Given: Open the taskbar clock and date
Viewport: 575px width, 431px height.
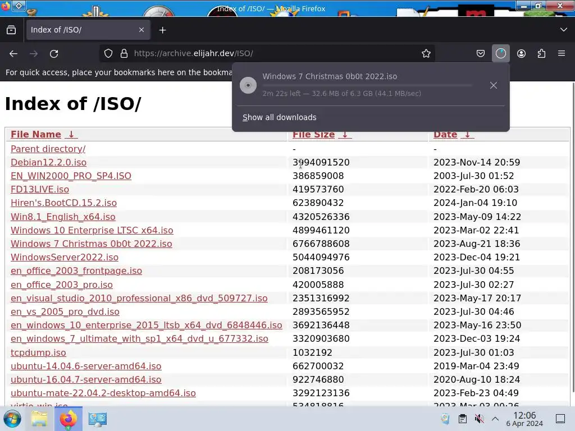Looking at the screenshot, I should click(x=524, y=419).
